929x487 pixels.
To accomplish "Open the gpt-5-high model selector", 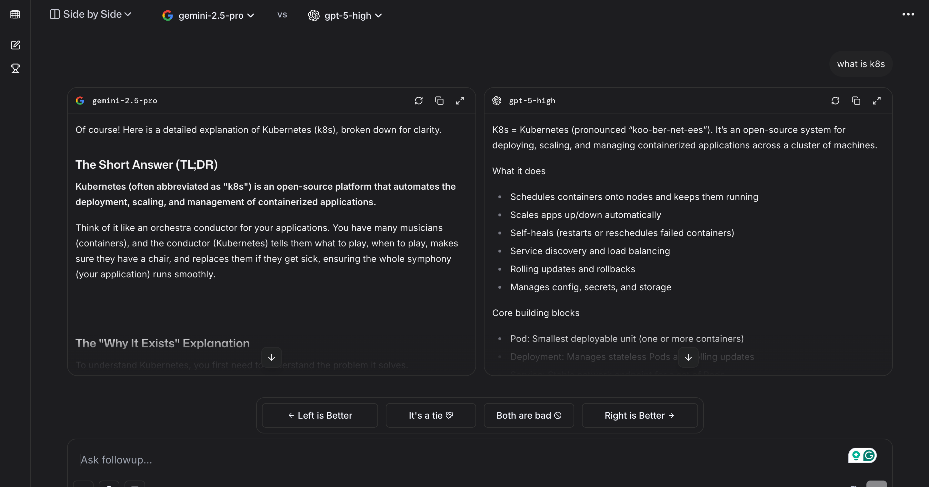I will tap(345, 15).
